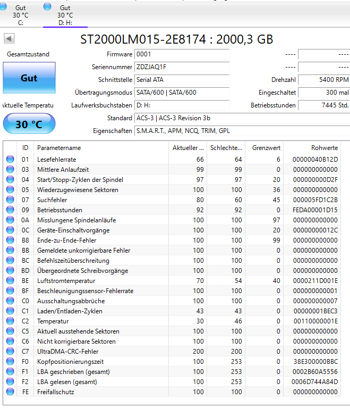This screenshot has width=350, height=408.
Task: Click the status icon for Suchfehler
Action: click(x=10, y=199)
